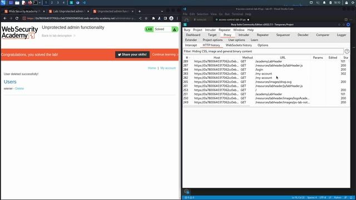Switch to workspace 2
356x200 pixels.
tap(52, 2)
